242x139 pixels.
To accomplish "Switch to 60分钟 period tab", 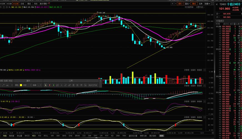I will 15,4.
